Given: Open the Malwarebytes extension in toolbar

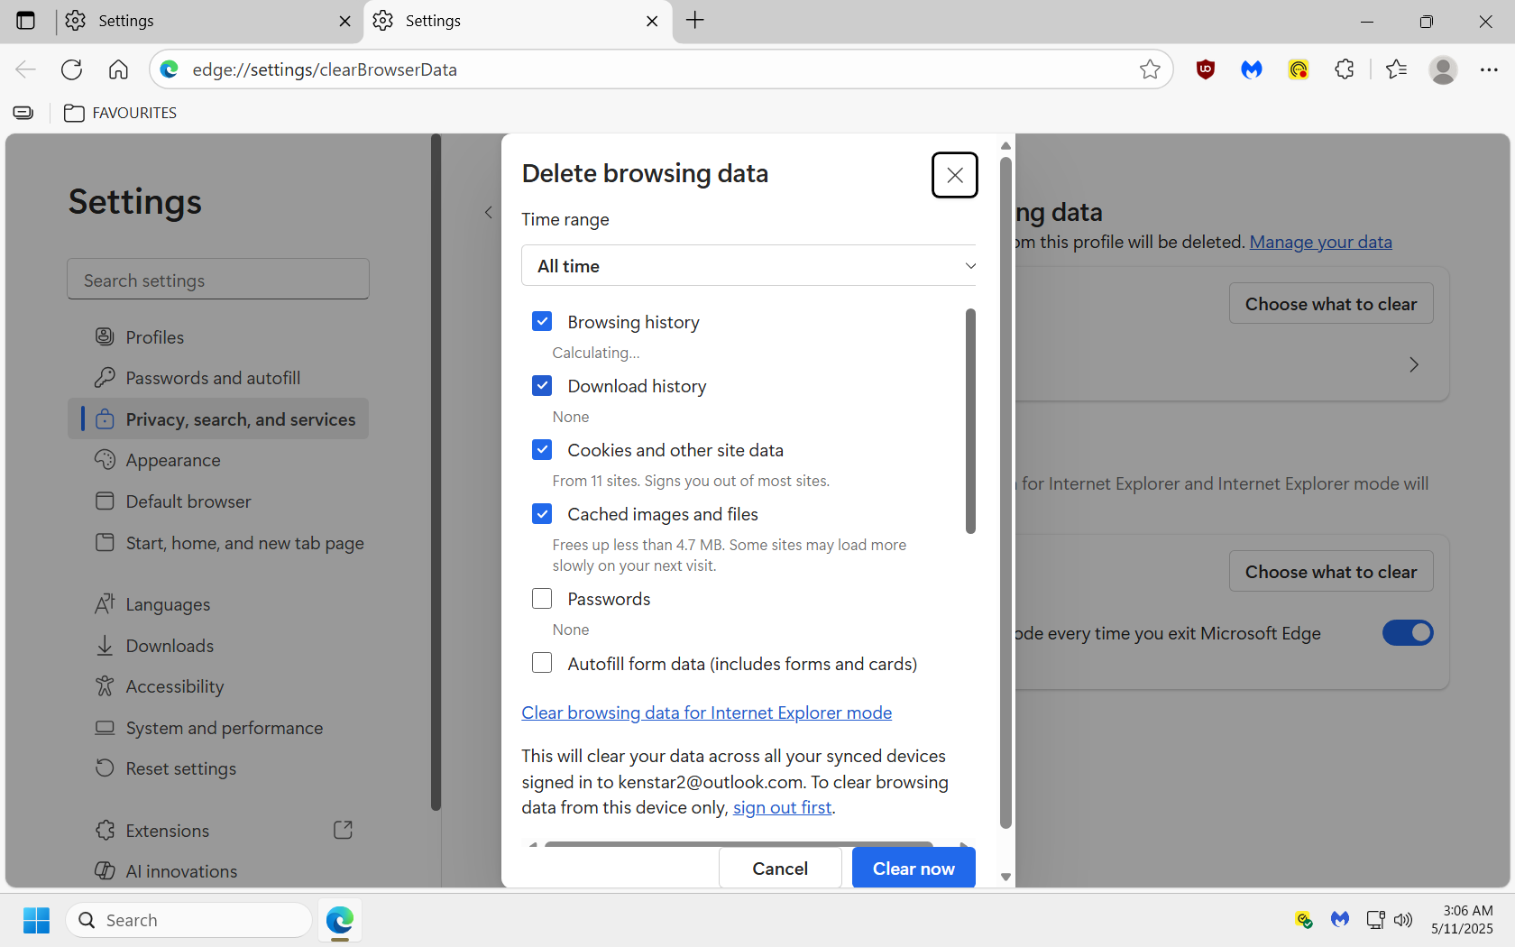Looking at the screenshot, I should (x=1252, y=69).
